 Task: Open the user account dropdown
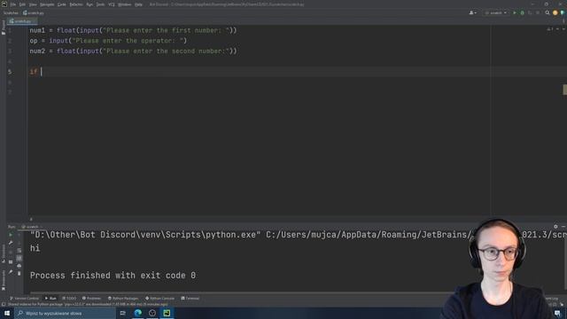tap(472, 12)
